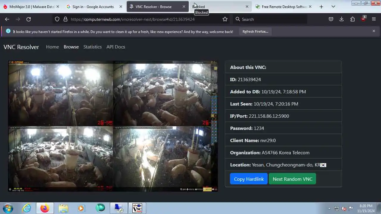Screen dimensions: 381x214
Task: Show hidden tray icons arrow
Action: click(329, 208)
